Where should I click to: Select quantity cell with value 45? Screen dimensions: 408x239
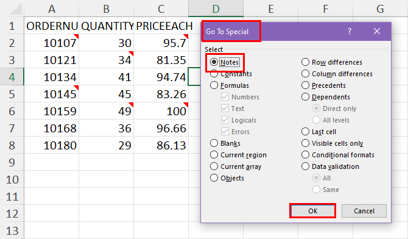coord(106,94)
